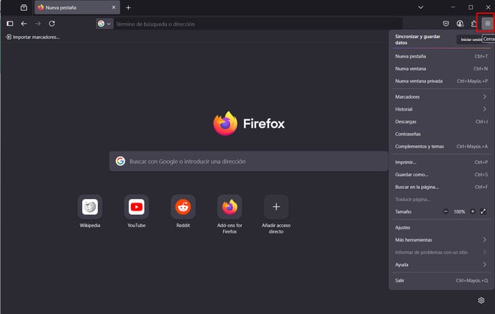Open the Firefox account icon
This screenshot has height=314, width=495.
pyautogui.click(x=460, y=24)
